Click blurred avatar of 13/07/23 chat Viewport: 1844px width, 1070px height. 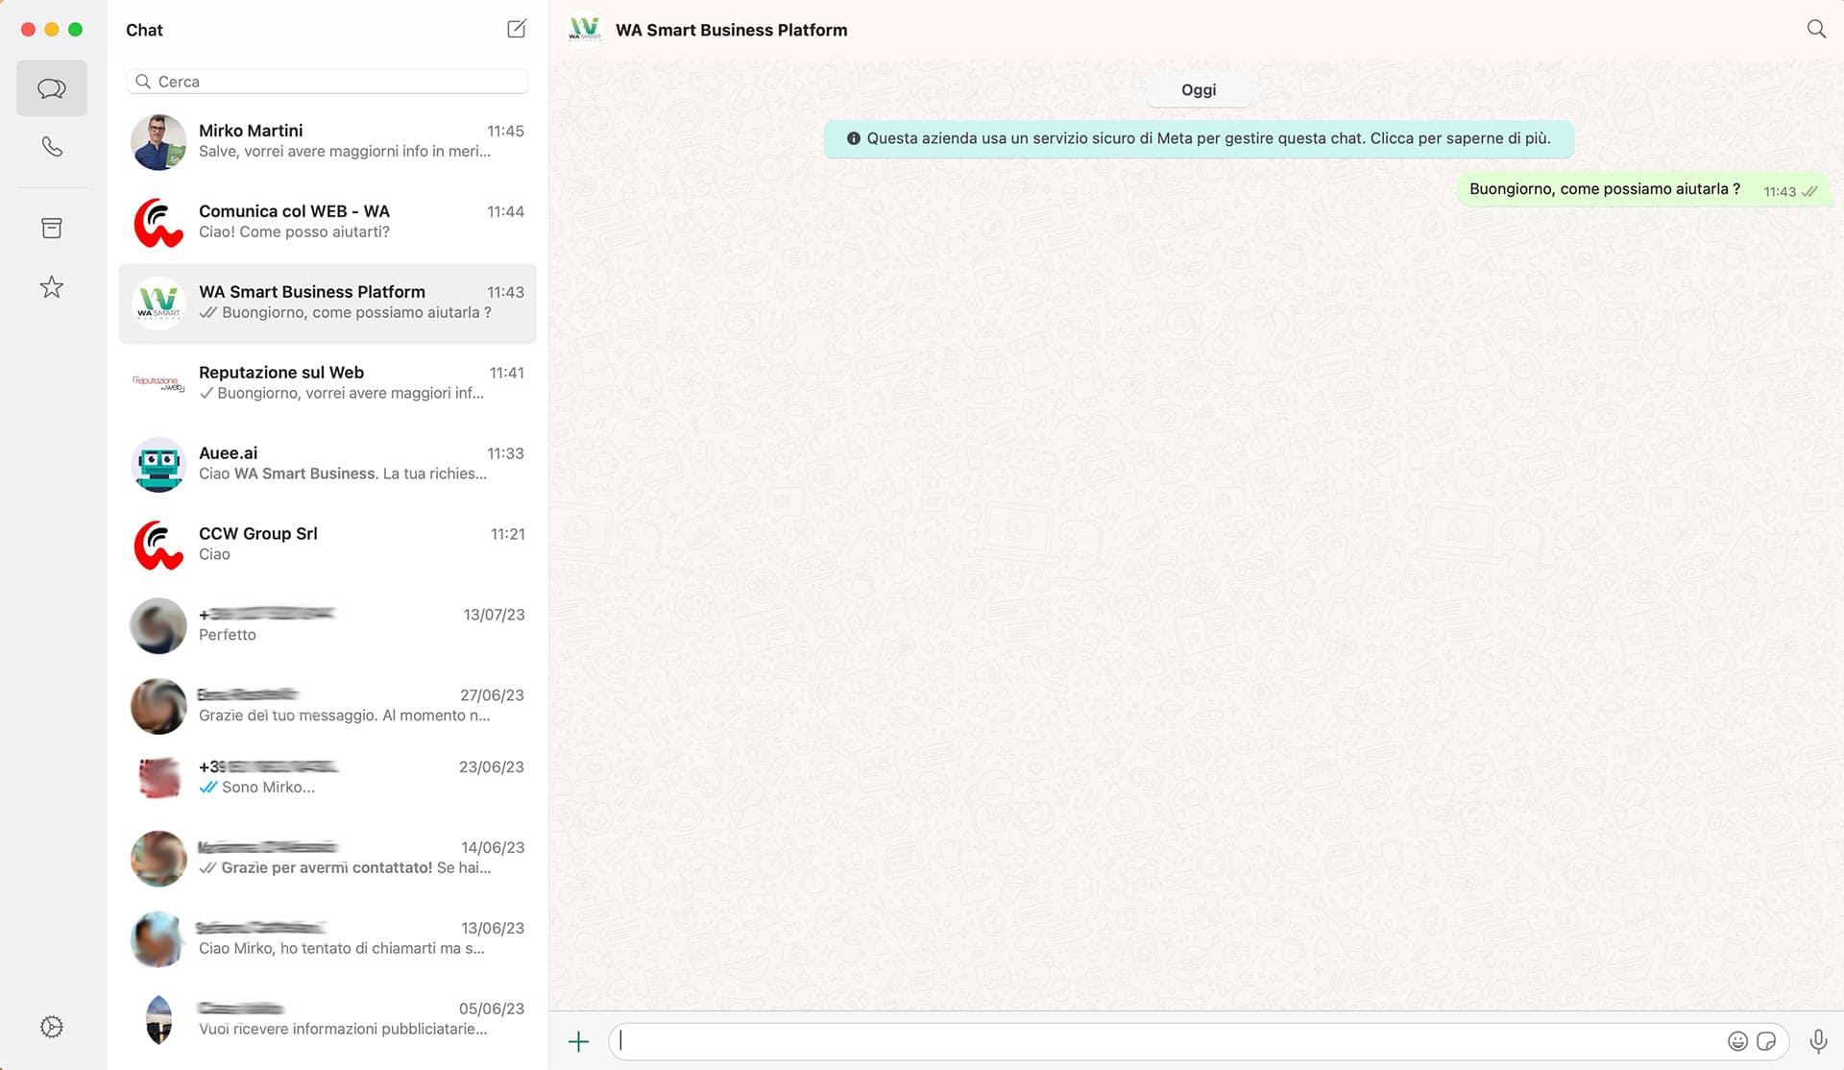pyautogui.click(x=158, y=626)
